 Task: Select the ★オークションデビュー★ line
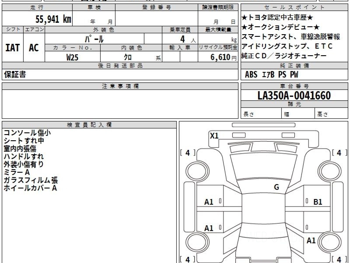(x=281, y=27)
